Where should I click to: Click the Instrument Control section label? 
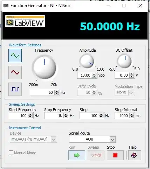tap(25, 128)
